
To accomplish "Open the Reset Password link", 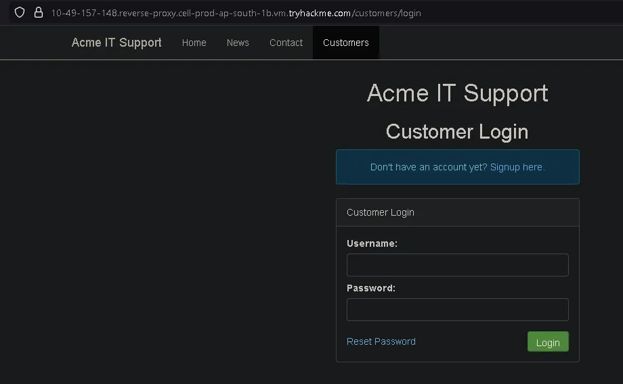I will click(381, 341).
